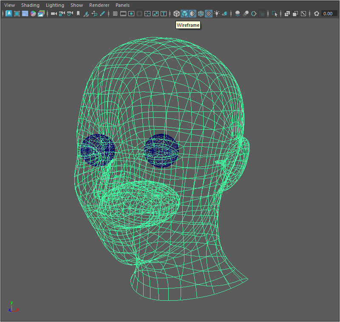
Task: Toggle the viewport Grid display
Action: point(115,14)
